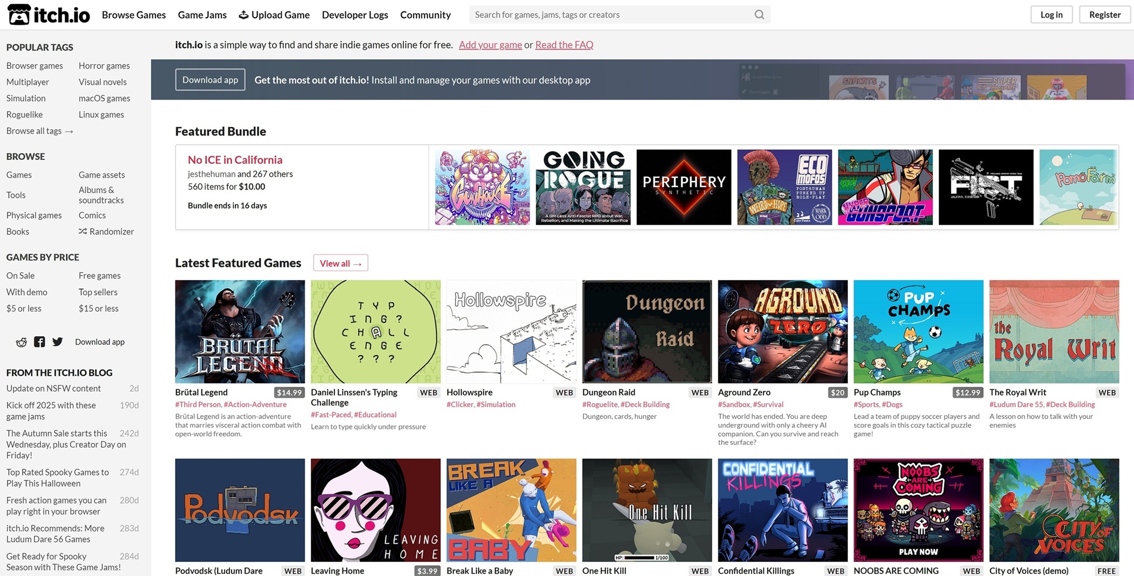The height and width of the screenshot is (576, 1134).
Task: Open Brütal Legend game cover
Action: point(240,331)
